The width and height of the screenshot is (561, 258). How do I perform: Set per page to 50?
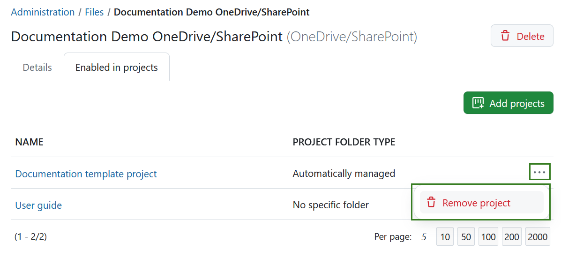pyautogui.click(x=466, y=237)
